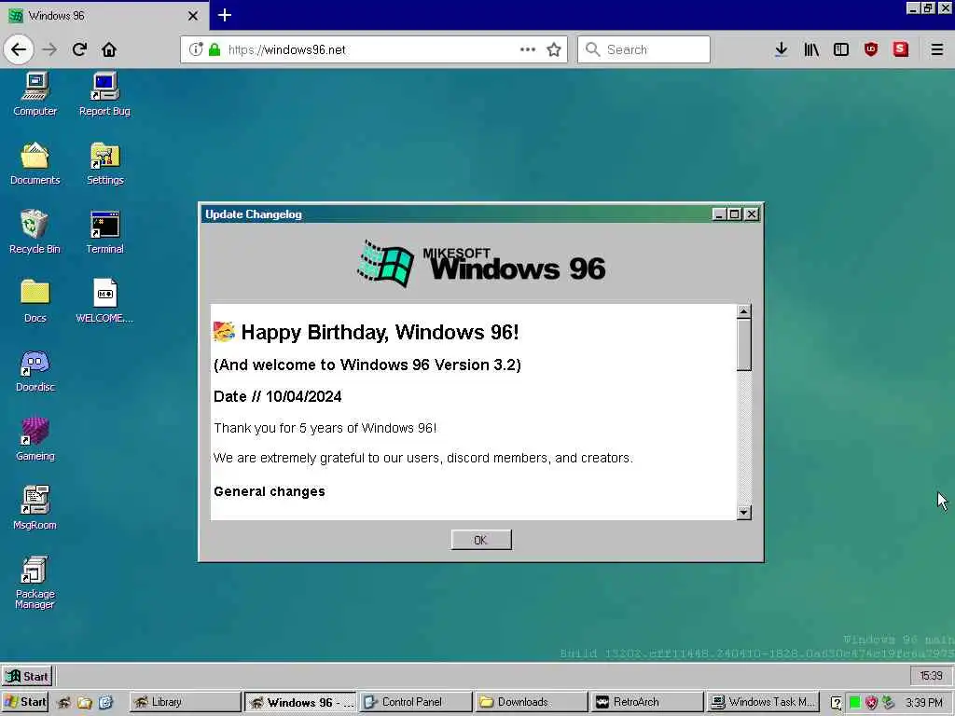Switch to RetroArch taskbar window
The image size is (955, 716).
pyautogui.click(x=646, y=702)
